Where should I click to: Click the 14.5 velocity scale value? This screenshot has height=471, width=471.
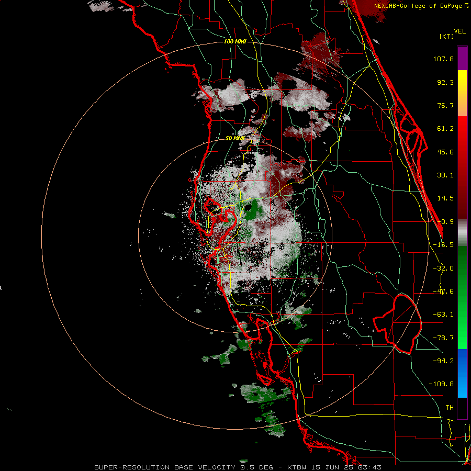pyautogui.click(x=445, y=198)
